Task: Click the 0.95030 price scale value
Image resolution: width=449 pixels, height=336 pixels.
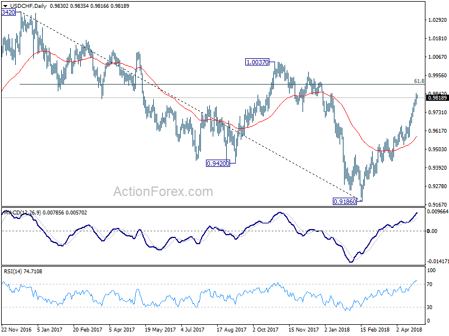Action: (x=437, y=149)
